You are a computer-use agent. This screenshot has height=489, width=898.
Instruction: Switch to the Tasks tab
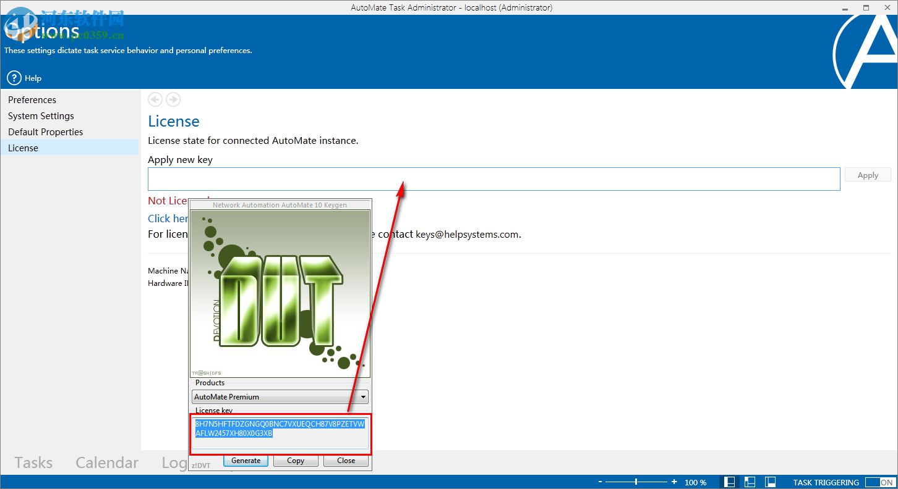[x=33, y=462]
